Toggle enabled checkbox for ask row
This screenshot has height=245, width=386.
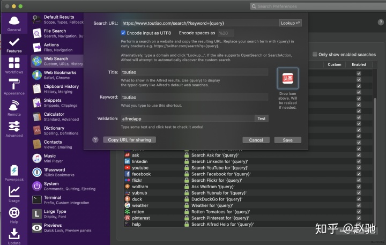click(x=359, y=155)
